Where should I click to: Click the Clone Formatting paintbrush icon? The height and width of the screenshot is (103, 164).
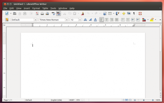(83, 13)
